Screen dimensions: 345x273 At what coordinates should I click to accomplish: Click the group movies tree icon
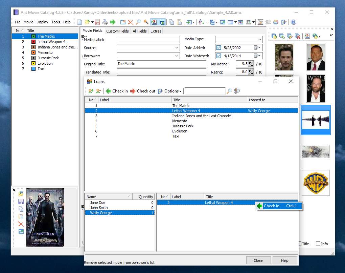coord(212,22)
